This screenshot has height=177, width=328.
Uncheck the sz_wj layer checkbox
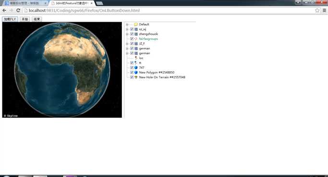click(132, 29)
